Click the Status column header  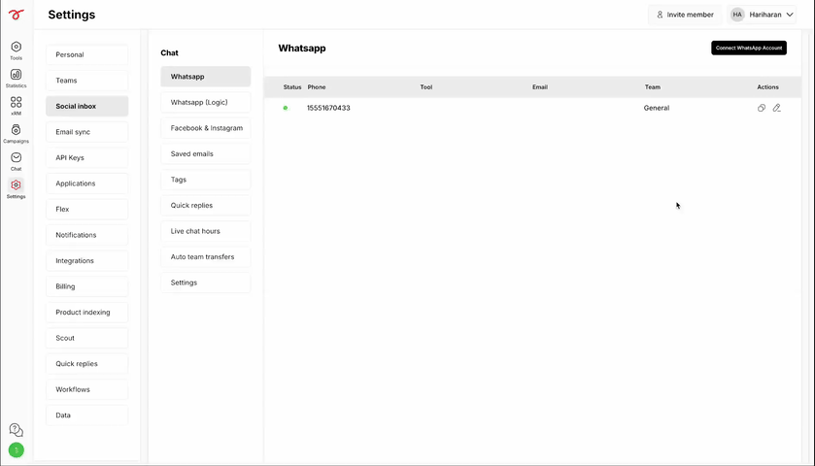pos(292,87)
